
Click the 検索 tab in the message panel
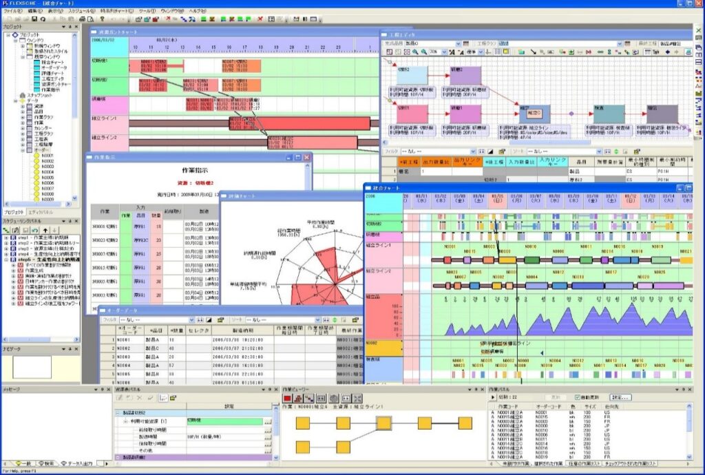pyautogui.click(x=46, y=463)
